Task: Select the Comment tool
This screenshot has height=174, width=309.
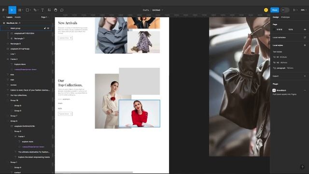Action: click(x=62, y=10)
